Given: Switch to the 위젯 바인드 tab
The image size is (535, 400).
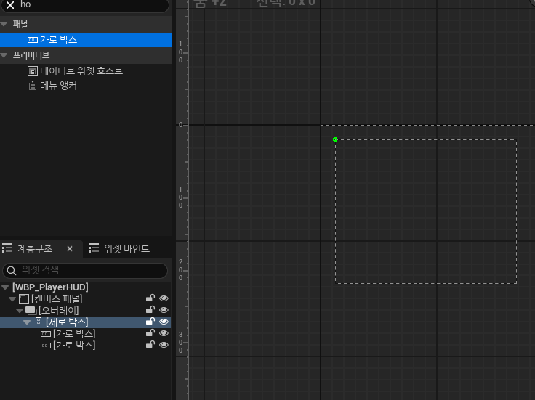Looking at the screenshot, I should [119, 249].
